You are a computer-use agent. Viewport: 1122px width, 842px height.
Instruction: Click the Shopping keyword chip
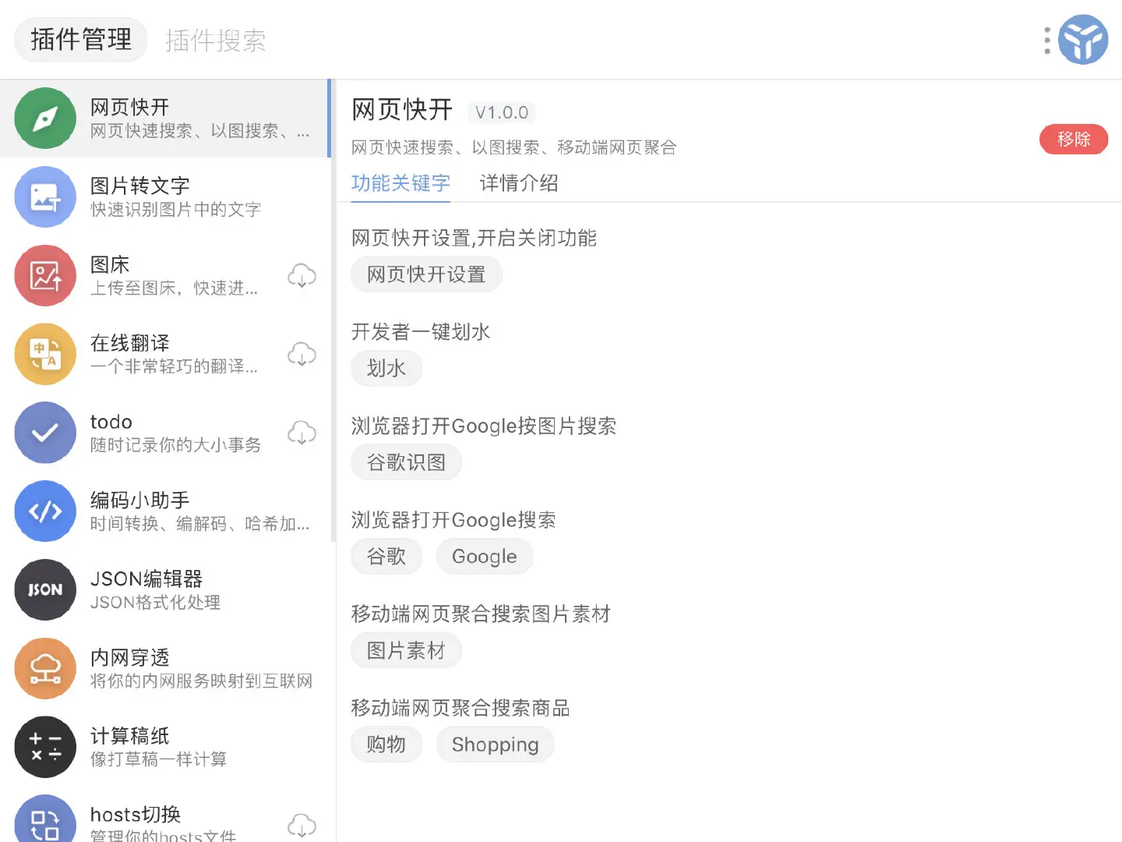[496, 745]
